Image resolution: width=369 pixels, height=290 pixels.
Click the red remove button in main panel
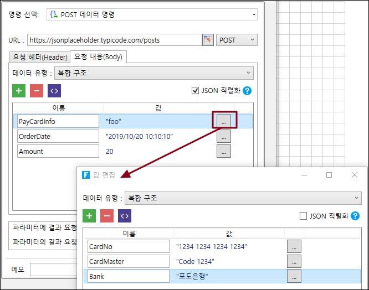37,91
